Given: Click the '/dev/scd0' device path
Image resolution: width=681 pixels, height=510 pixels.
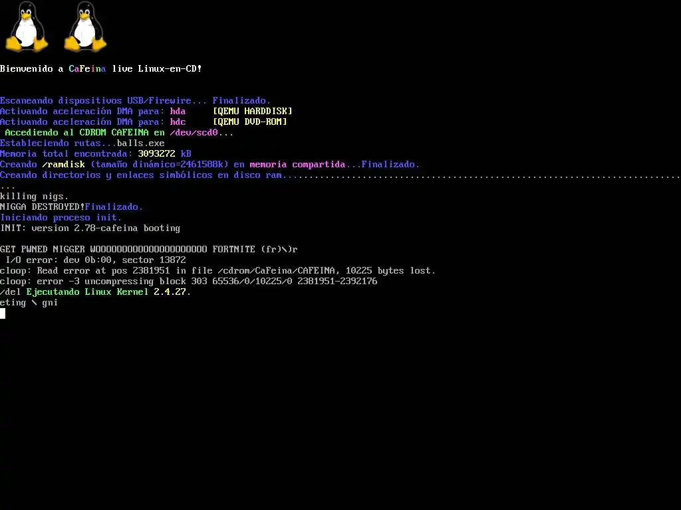Looking at the screenshot, I should tap(194, 132).
